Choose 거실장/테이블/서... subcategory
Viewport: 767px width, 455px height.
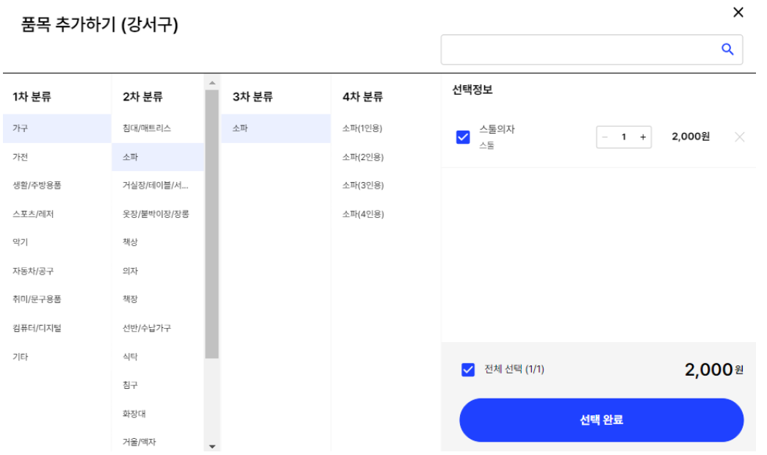[x=158, y=185]
